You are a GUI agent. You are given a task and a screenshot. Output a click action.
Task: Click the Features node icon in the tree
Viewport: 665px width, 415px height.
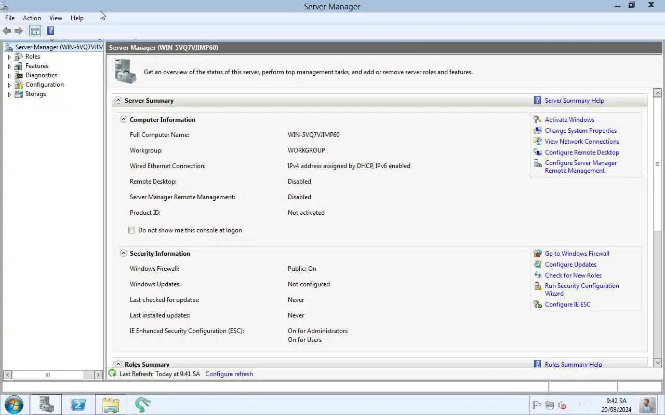19,66
